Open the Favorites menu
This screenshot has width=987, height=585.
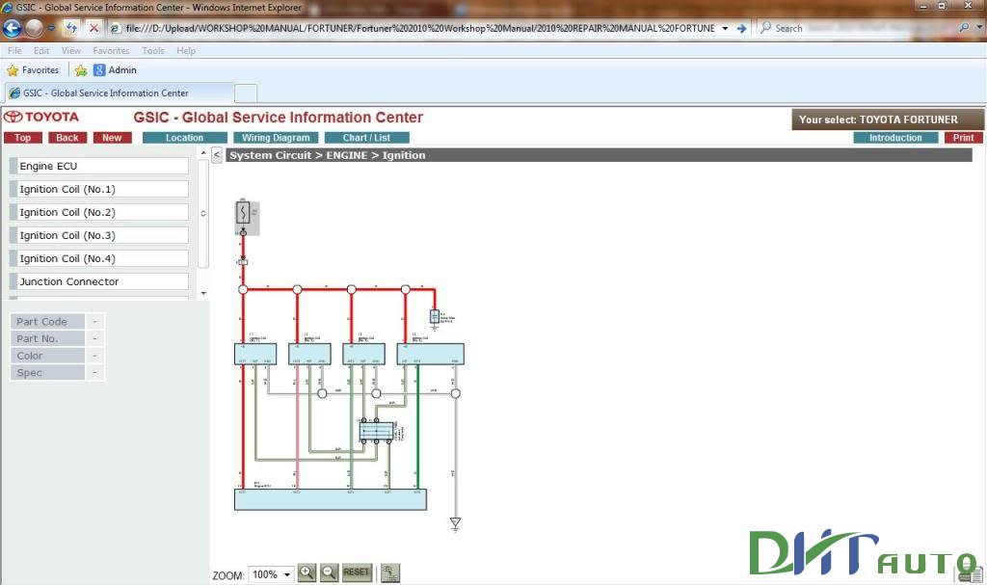pos(111,50)
